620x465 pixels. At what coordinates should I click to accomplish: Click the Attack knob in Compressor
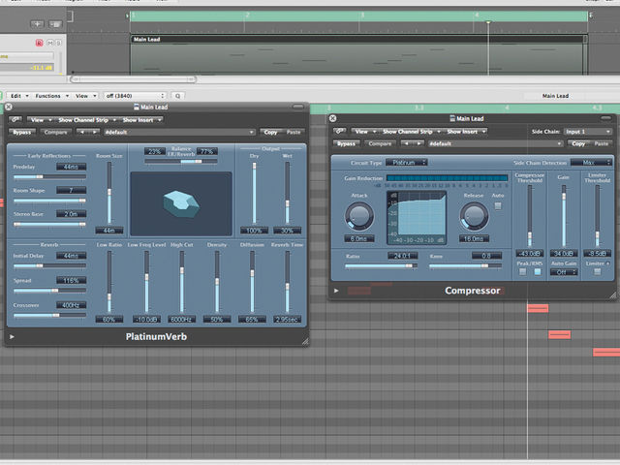359,216
